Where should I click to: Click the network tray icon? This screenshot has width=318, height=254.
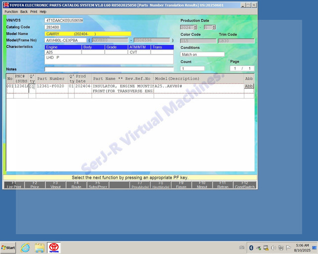click(281, 248)
